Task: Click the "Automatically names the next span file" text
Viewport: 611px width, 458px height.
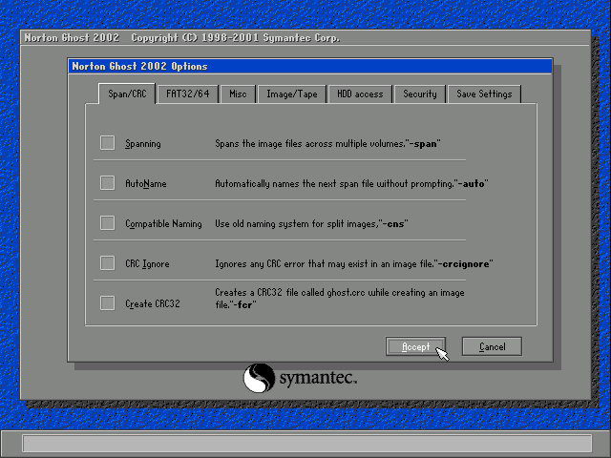Action: (x=351, y=183)
